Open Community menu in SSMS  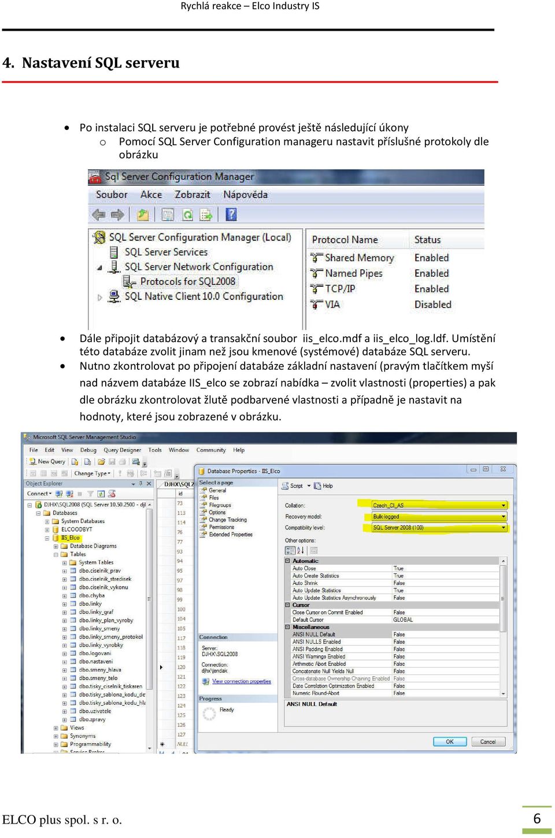pyautogui.click(x=211, y=450)
